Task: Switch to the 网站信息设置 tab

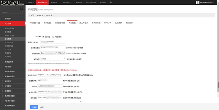Action: 35,23
